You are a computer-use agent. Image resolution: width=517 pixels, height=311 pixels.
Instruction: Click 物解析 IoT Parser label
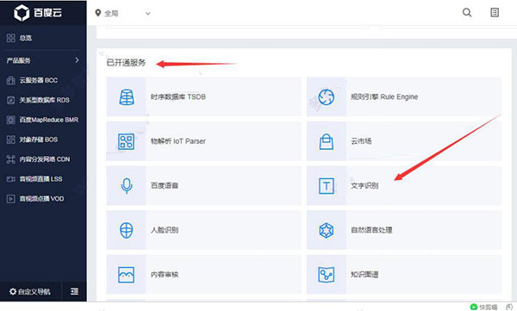pyautogui.click(x=178, y=141)
